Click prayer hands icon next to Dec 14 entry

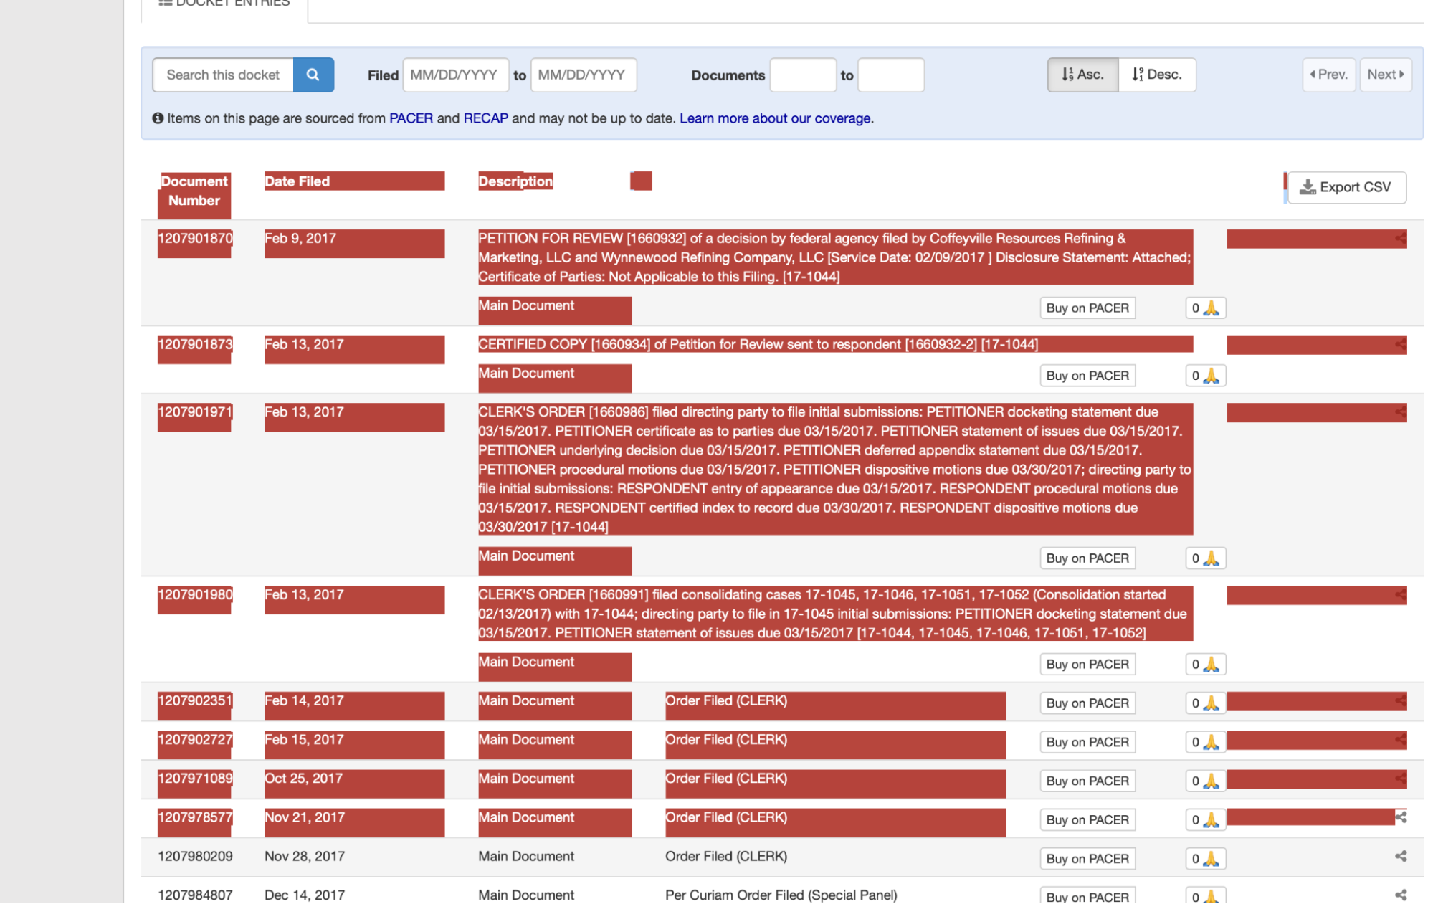pyautogui.click(x=1211, y=895)
